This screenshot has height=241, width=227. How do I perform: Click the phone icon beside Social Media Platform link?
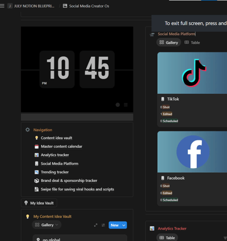click(36, 164)
